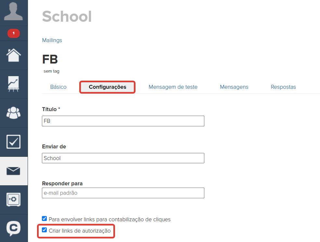Open the safe vault sidebar icon
This screenshot has height=242, width=320.
click(x=14, y=199)
